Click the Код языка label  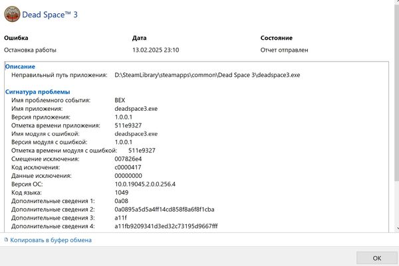(x=26, y=192)
